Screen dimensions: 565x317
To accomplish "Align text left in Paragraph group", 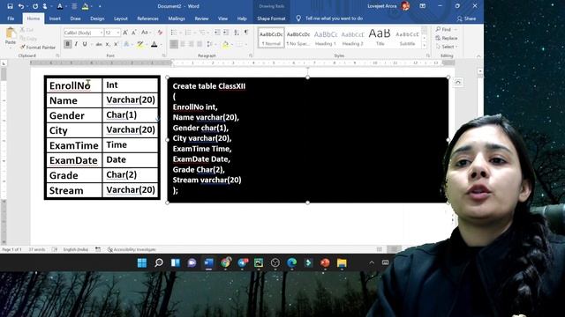I will tap(174, 44).
